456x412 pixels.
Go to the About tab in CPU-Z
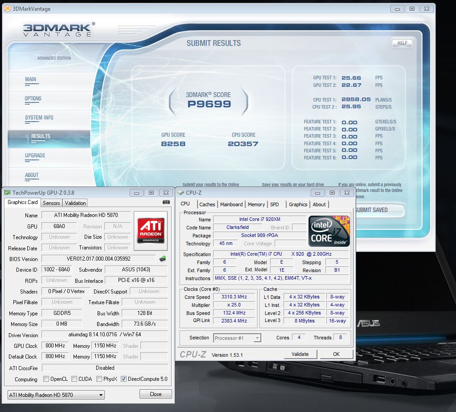(319, 204)
